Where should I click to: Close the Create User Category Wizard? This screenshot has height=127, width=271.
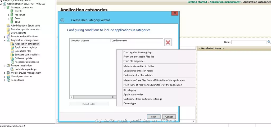[x=175, y=13]
